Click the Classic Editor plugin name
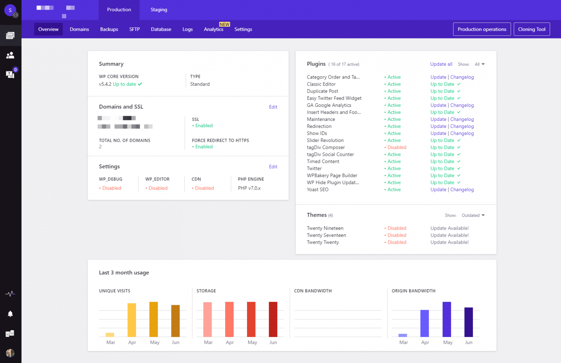Screen dimensions: 561x363 [321, 84]
